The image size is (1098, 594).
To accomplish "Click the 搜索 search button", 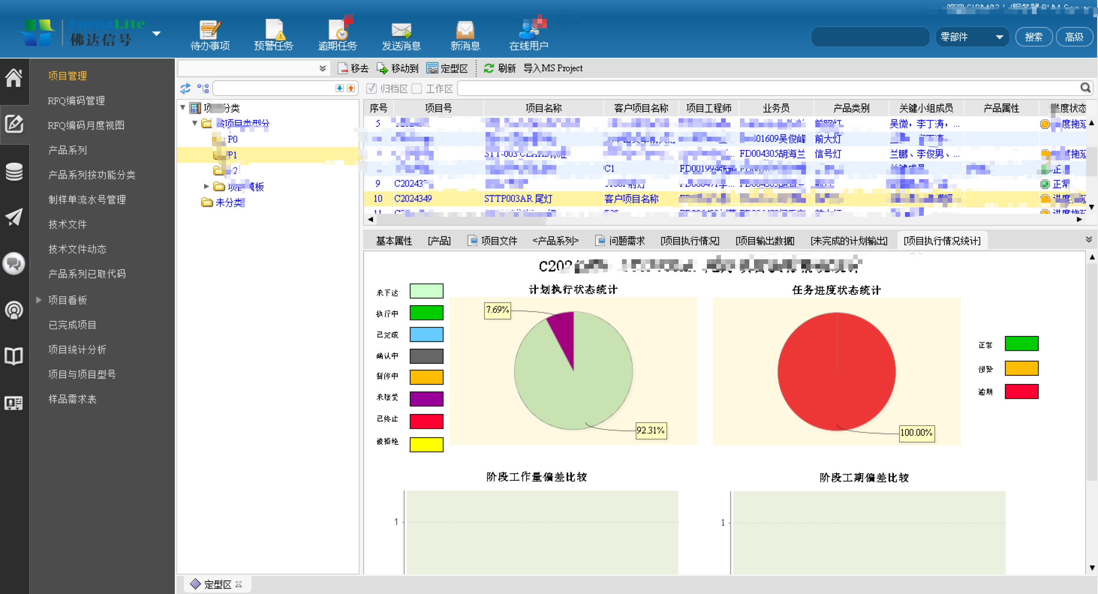I will tap(1033, 37).
